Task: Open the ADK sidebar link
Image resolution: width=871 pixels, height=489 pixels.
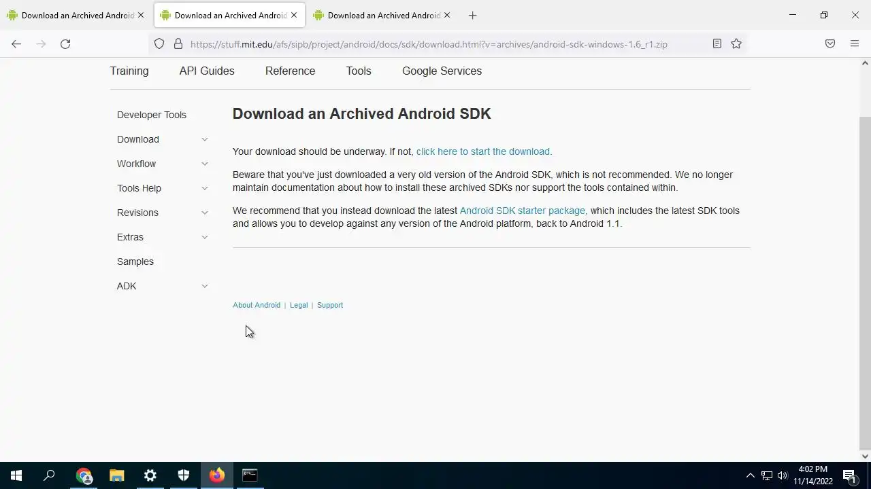Action: click(x=127, y=286)
